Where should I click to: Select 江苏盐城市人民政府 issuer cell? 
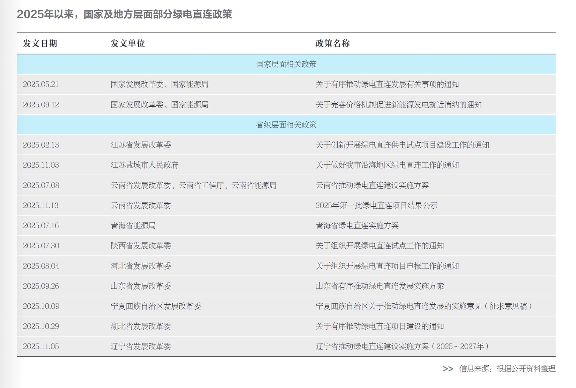(145, 165)
